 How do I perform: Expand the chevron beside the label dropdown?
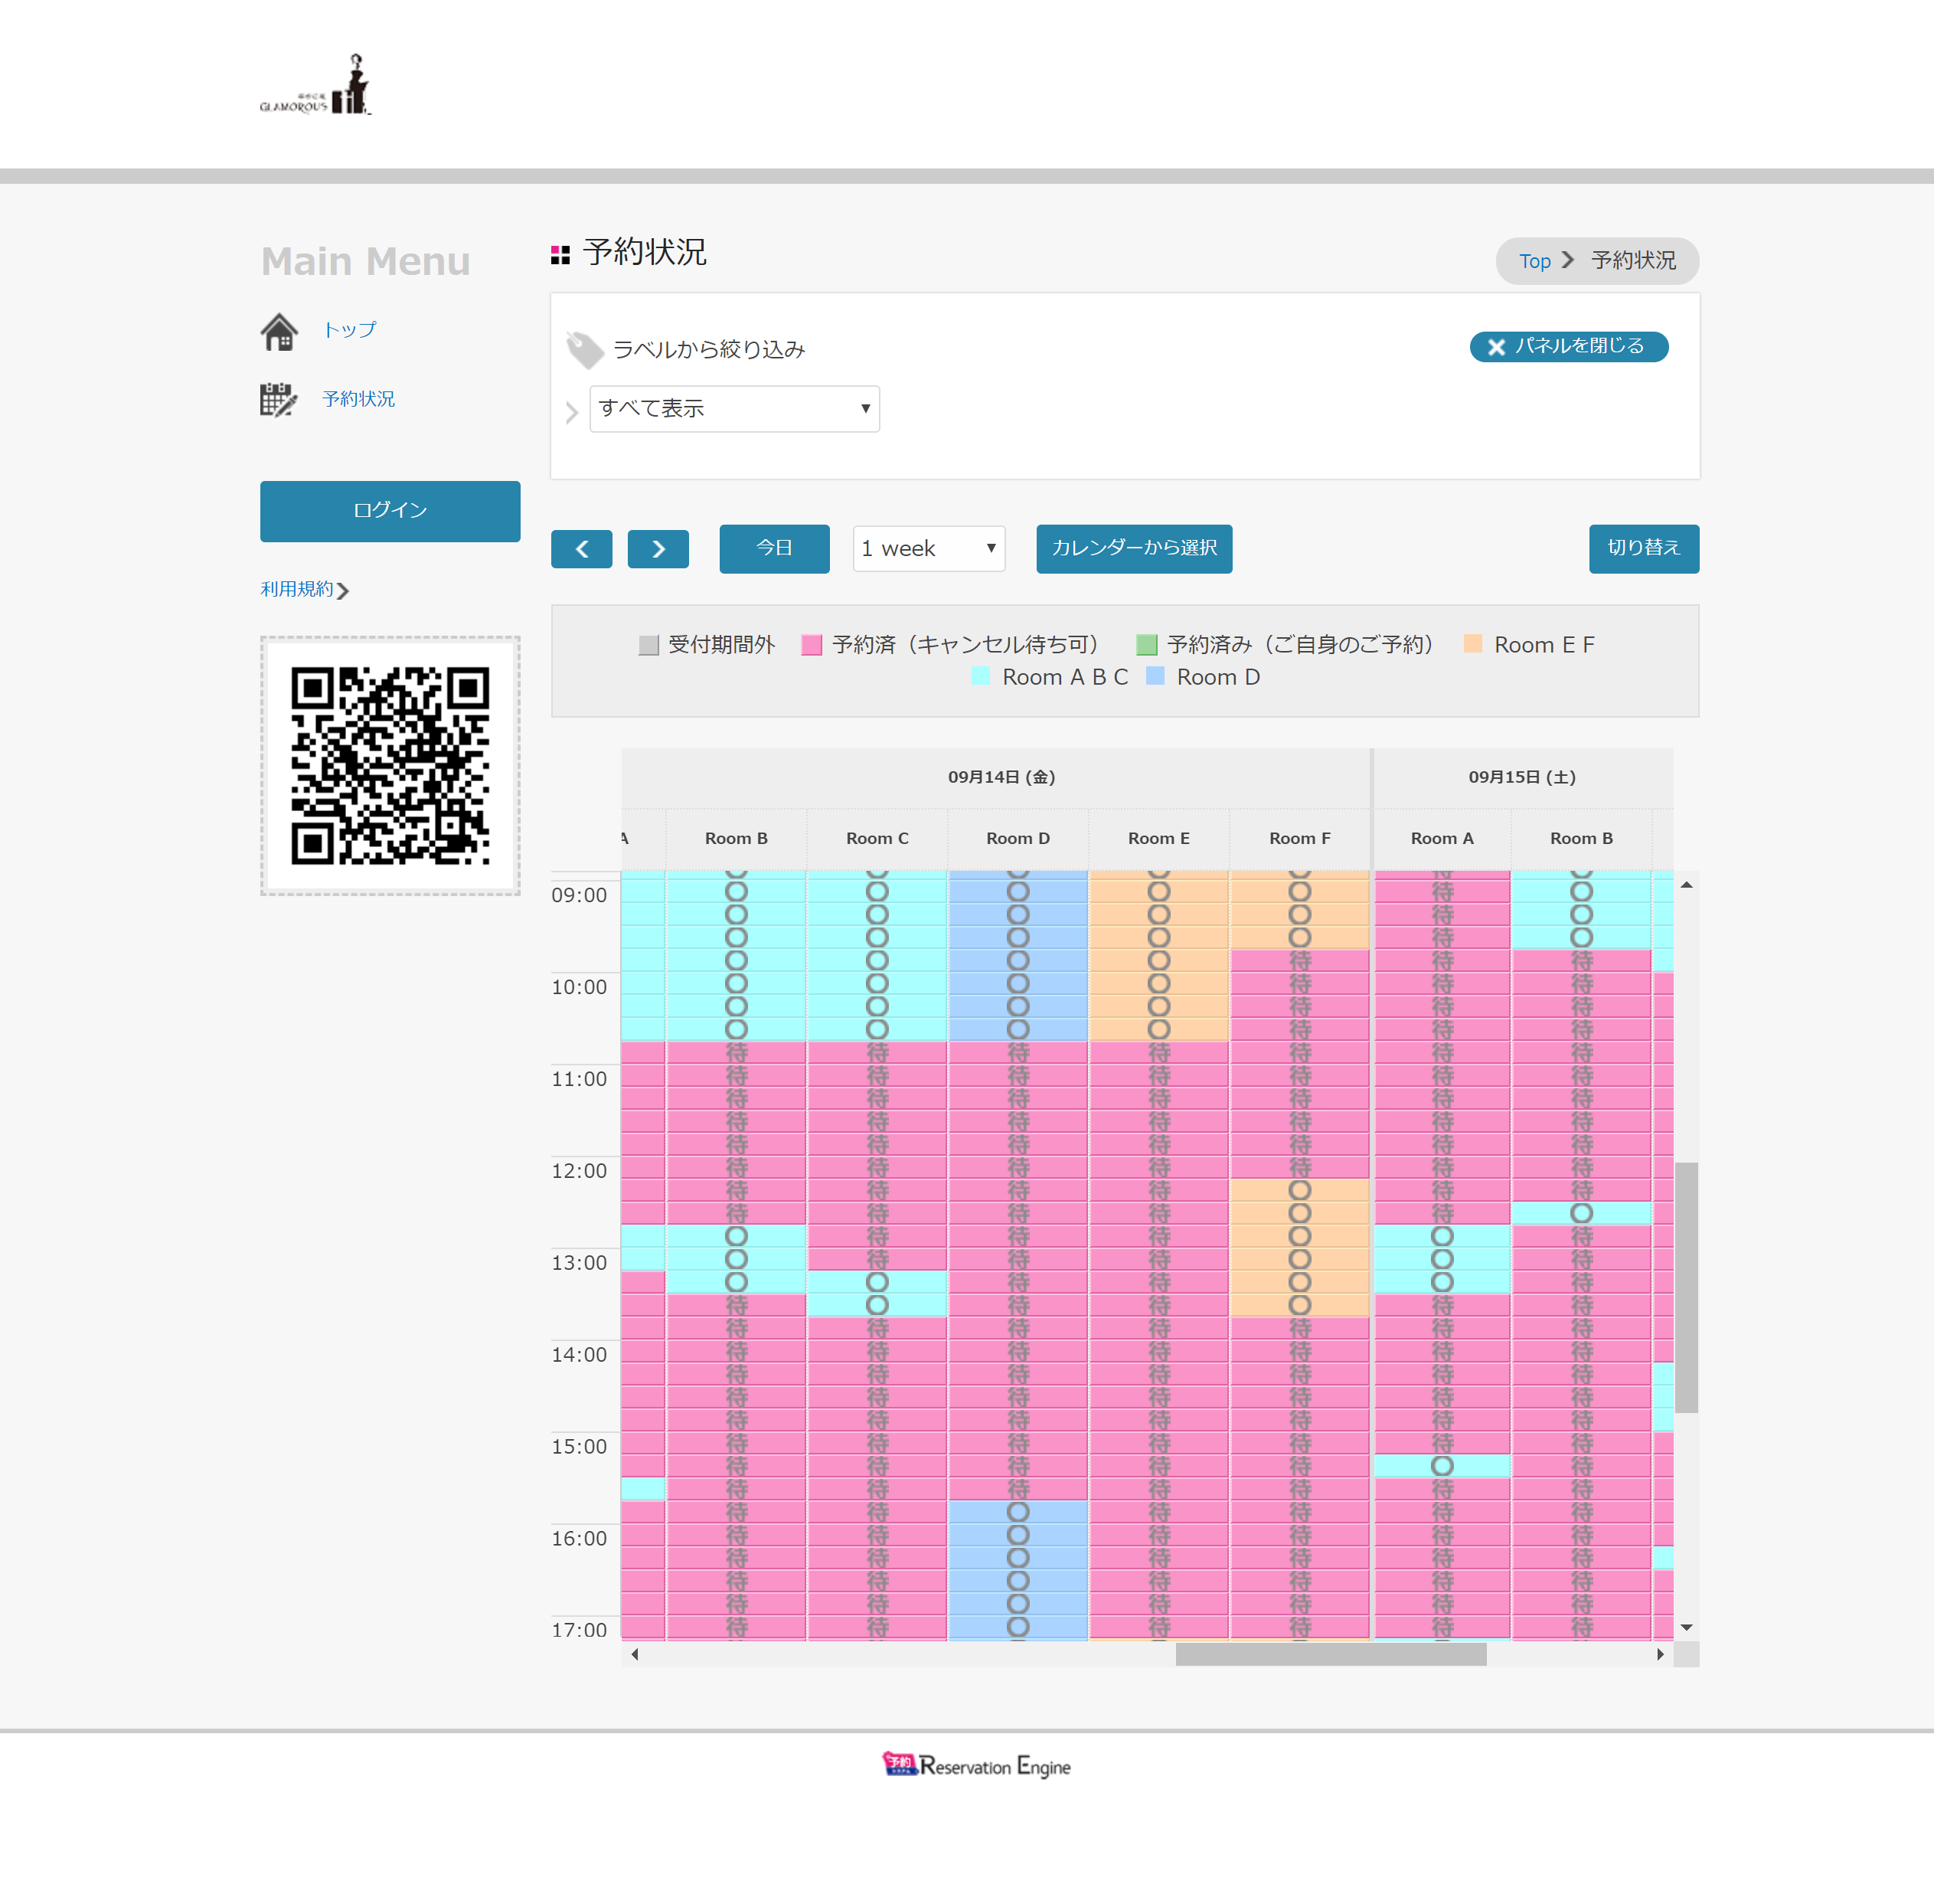click(572, 412)
